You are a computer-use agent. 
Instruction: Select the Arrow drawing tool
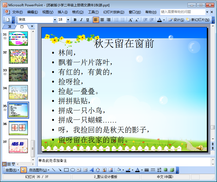[60, 170]
